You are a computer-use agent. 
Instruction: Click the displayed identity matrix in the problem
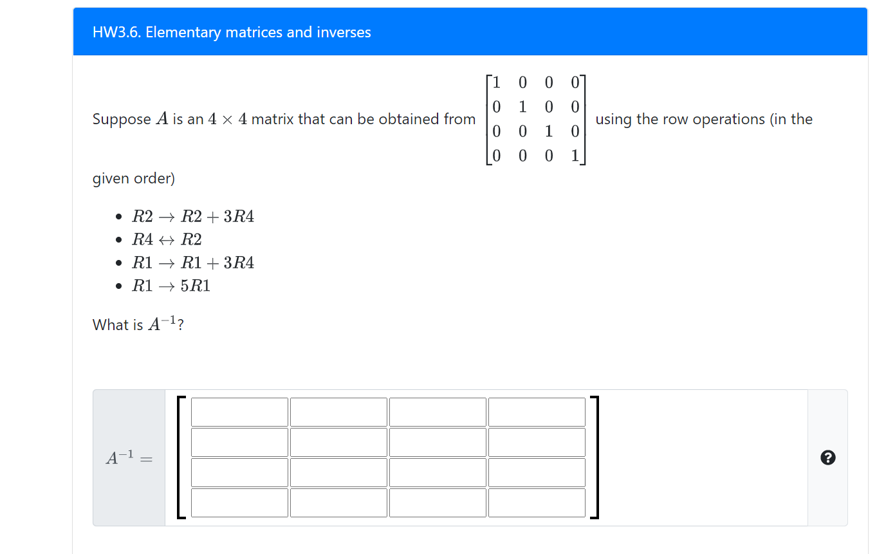(535, 119)
